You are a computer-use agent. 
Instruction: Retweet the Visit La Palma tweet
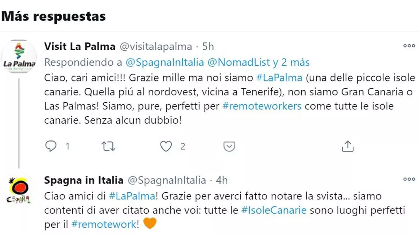click(108, 147)
